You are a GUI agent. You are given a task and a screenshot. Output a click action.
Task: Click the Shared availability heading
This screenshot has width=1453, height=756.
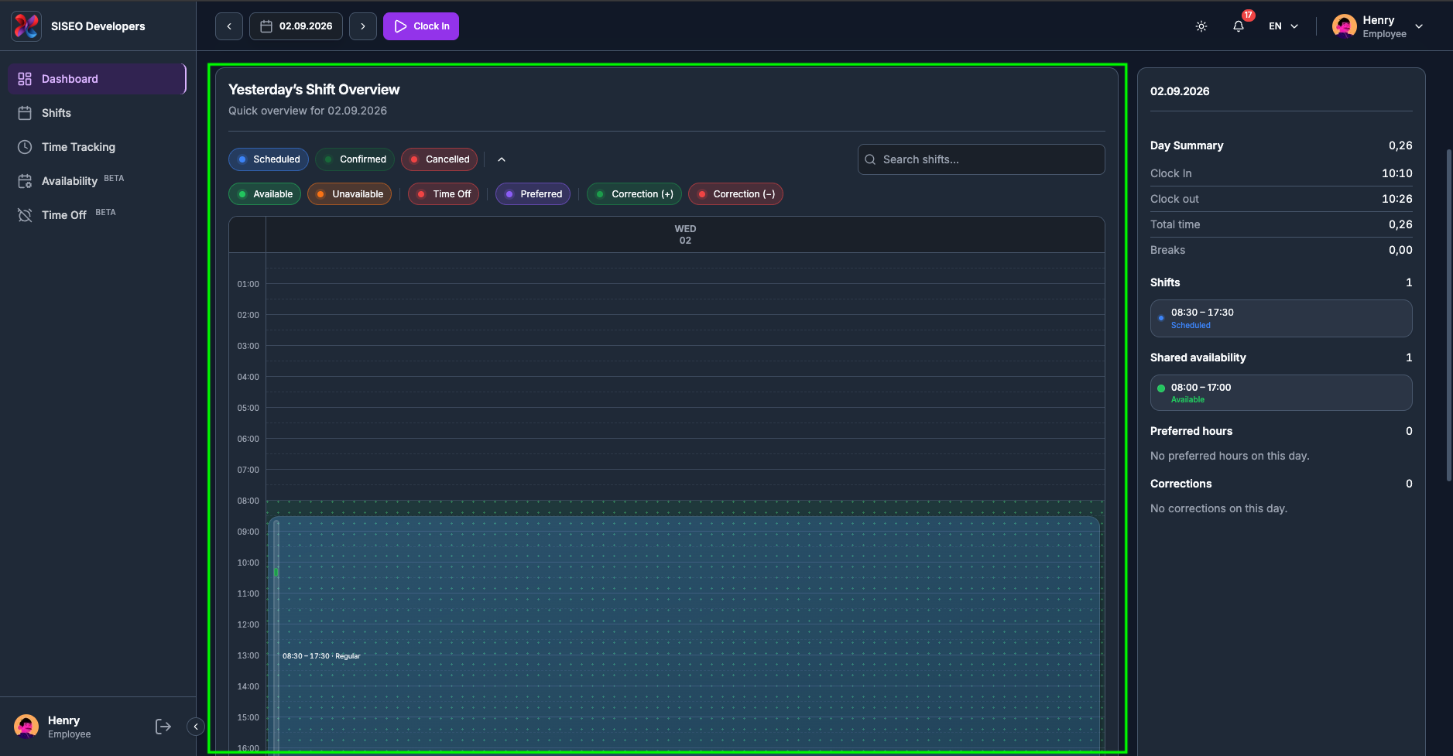pyautogui.click(x=1198, y=357)
